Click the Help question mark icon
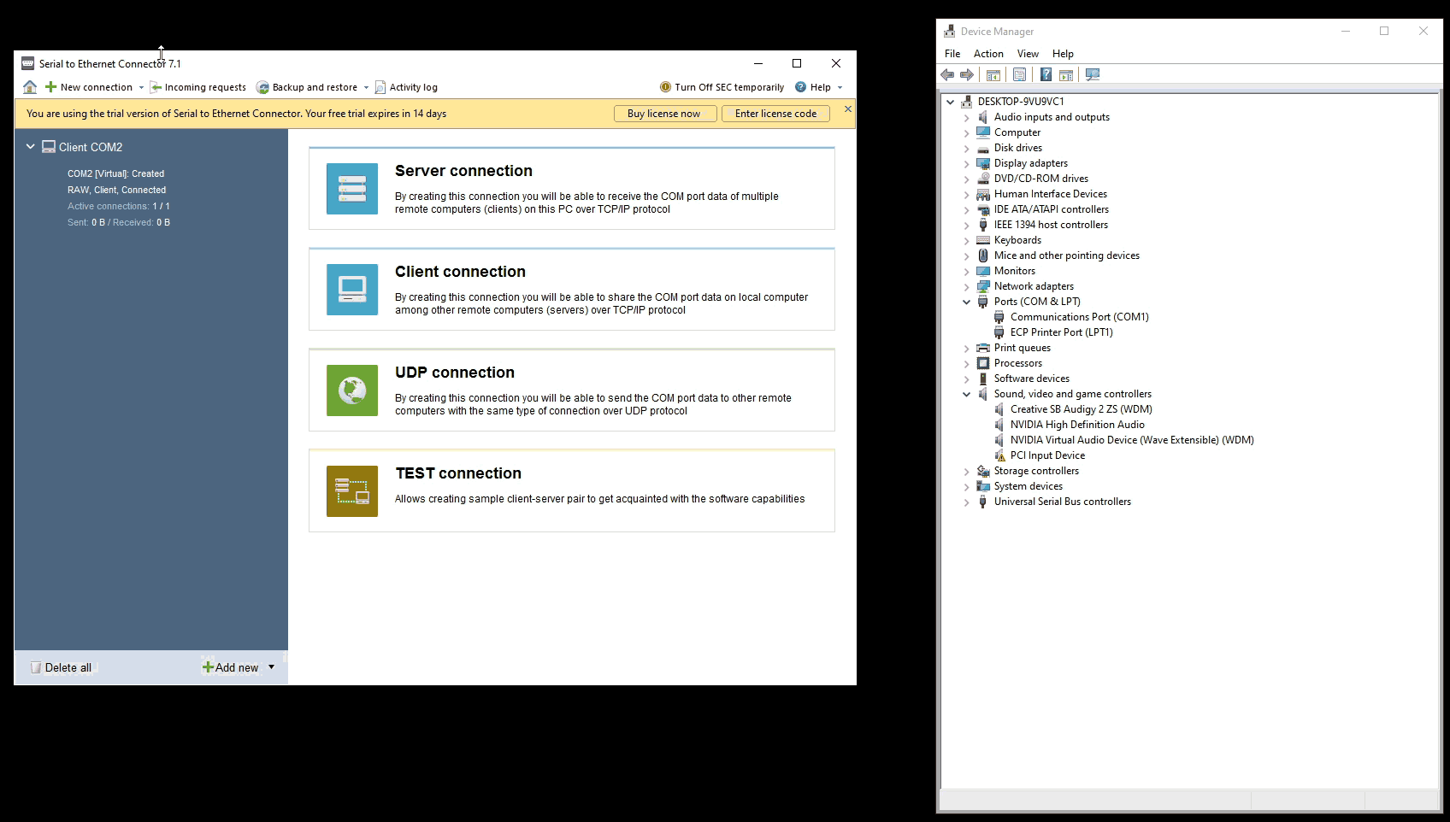The image size is (1450, 822). [x=800, y=87]
